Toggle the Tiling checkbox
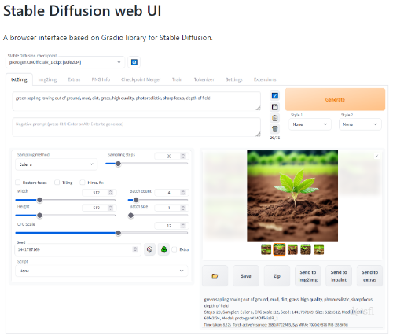 [x=57, y=183]
